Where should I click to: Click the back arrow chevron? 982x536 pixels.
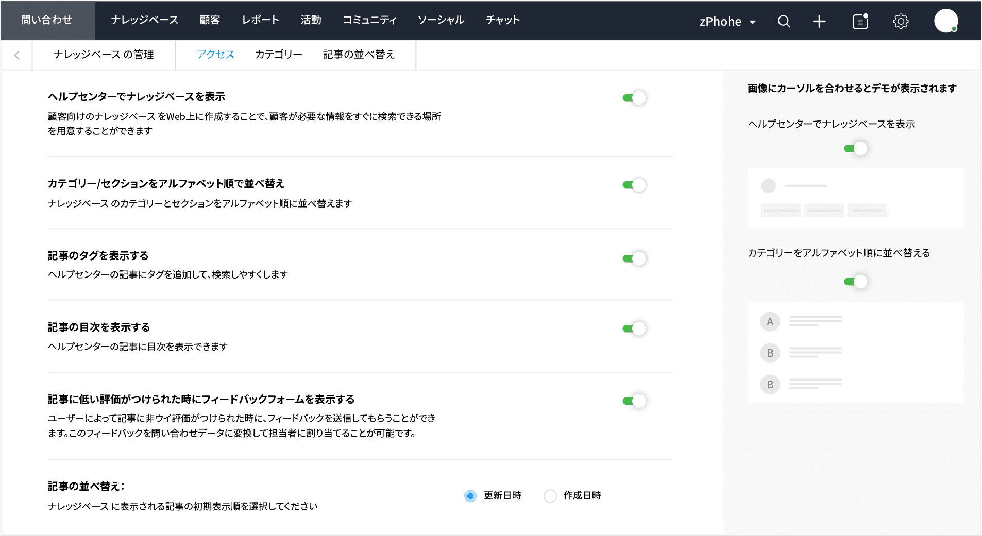point(17,55)
